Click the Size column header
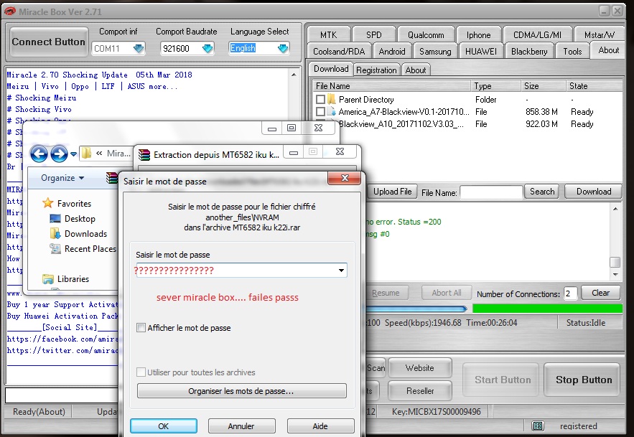 tap(543, 85)
